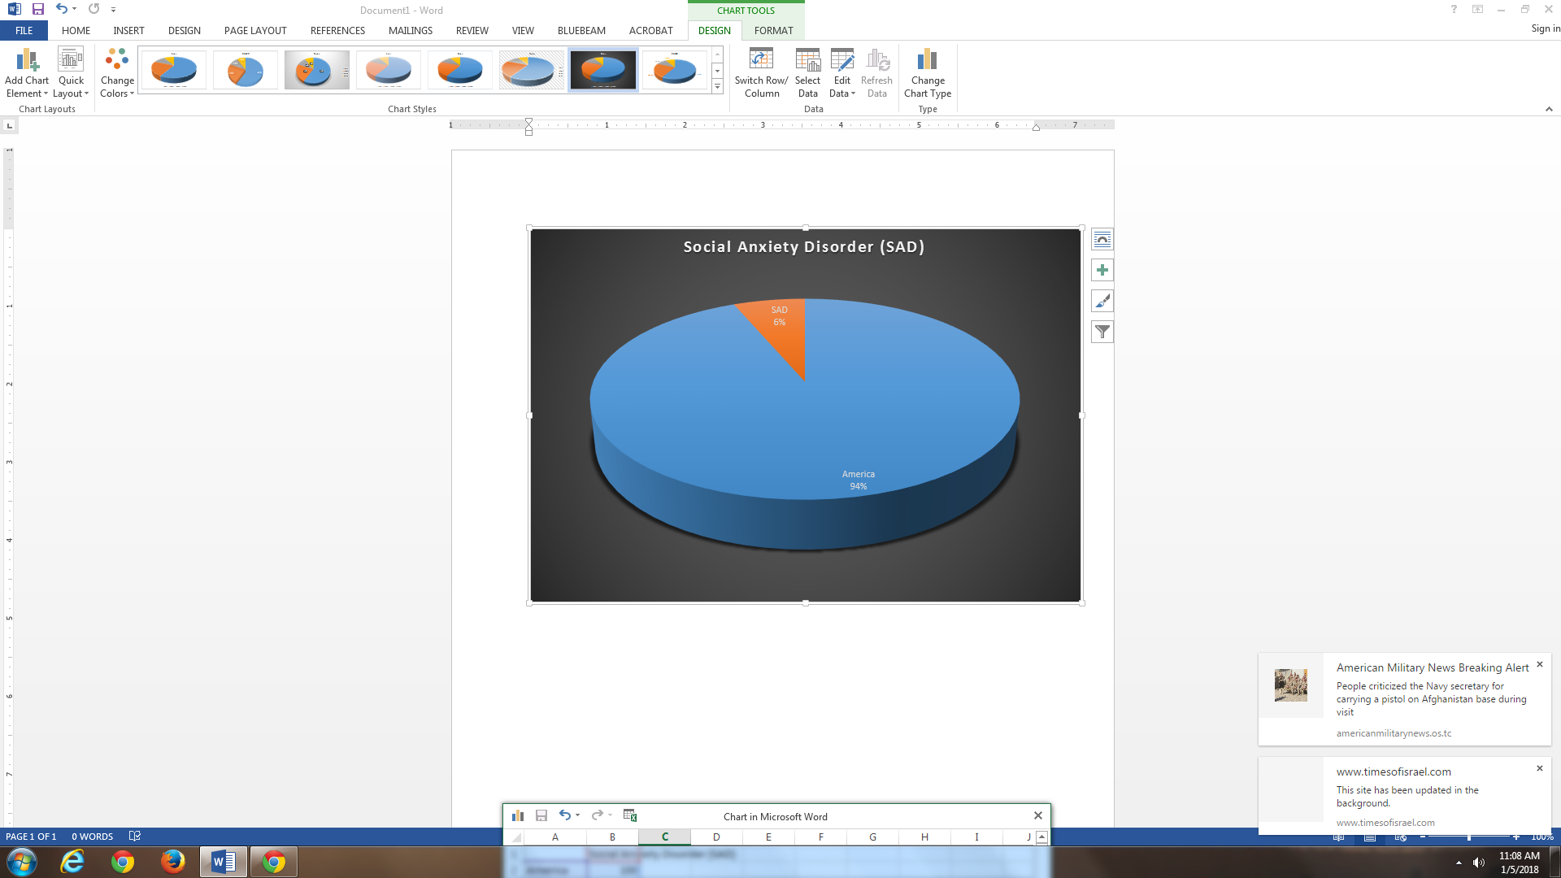Open the INSERT ribbon tab
This screenshot has height=878, width=1561.
point(128,30)
